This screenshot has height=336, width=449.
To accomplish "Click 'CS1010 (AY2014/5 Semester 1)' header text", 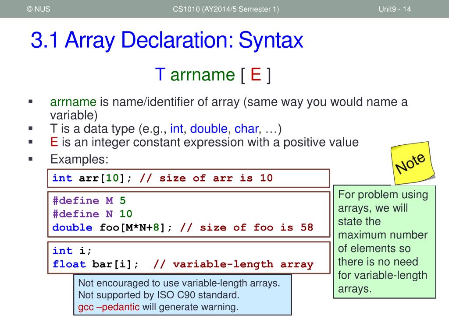I will tap(226, 9).
